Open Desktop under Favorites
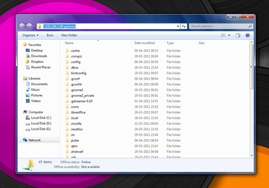269x188 pixels. click(37, 50)
